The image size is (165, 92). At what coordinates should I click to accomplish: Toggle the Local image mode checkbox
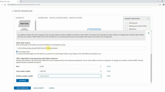(x=17, y=52)
